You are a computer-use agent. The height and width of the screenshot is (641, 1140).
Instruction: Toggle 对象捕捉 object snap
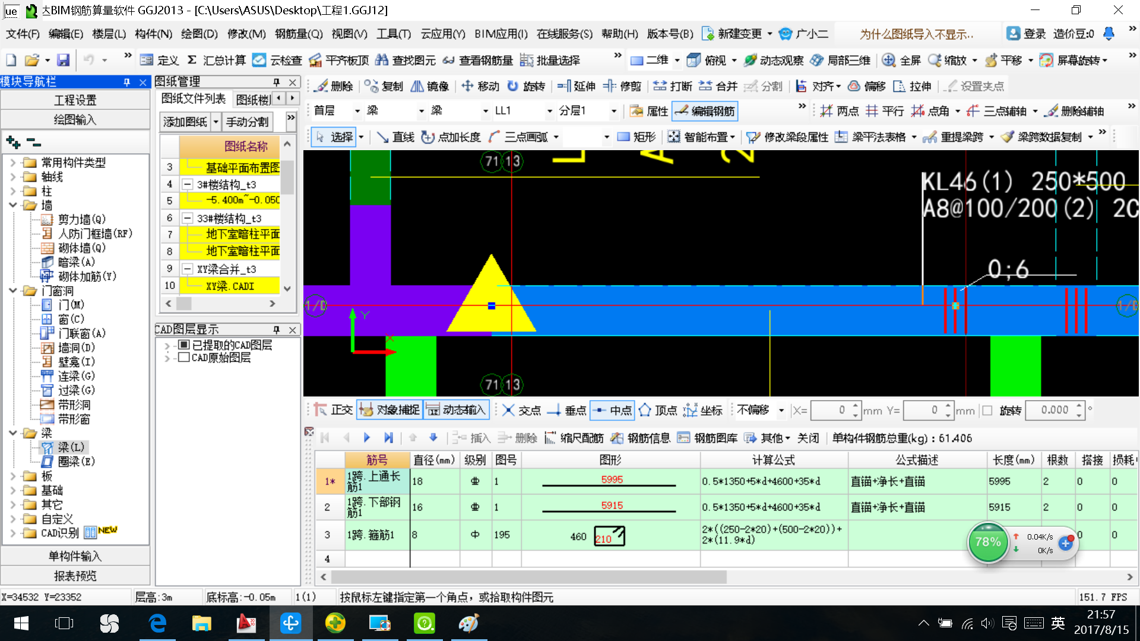pyautogui.click(x=389, y=410)
